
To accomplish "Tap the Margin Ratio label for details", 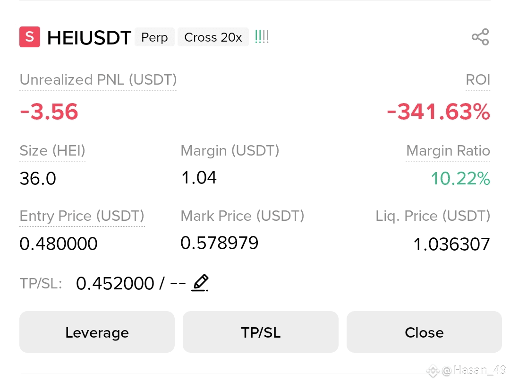I will [x=448, y=151].
